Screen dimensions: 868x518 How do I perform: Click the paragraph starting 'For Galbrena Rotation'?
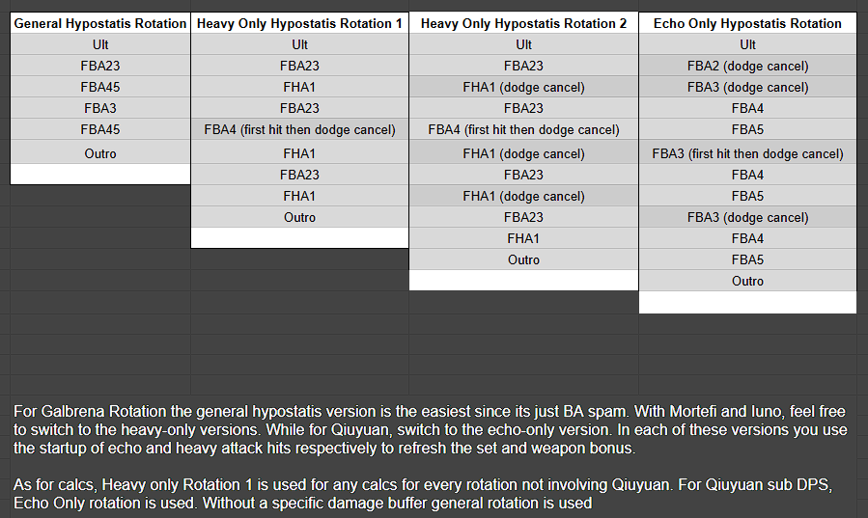pos(430,429)
